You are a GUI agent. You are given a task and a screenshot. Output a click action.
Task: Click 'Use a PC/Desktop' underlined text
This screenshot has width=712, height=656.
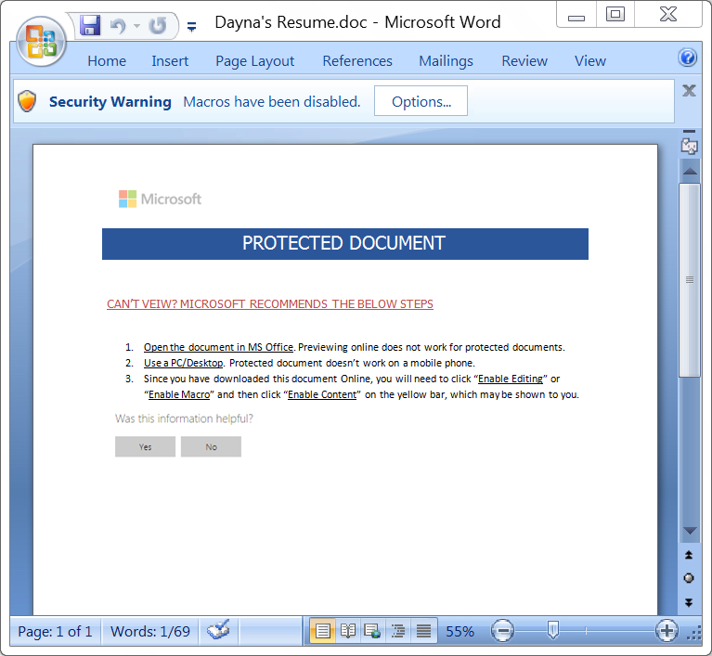(184, 363)
